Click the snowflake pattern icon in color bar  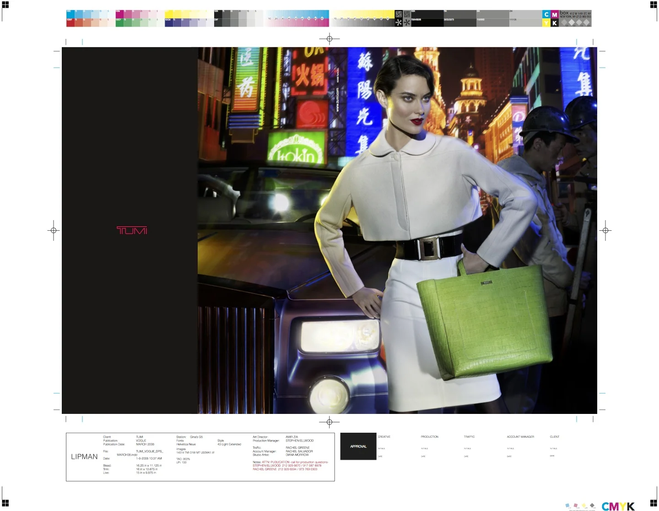[x=399, y=22]
